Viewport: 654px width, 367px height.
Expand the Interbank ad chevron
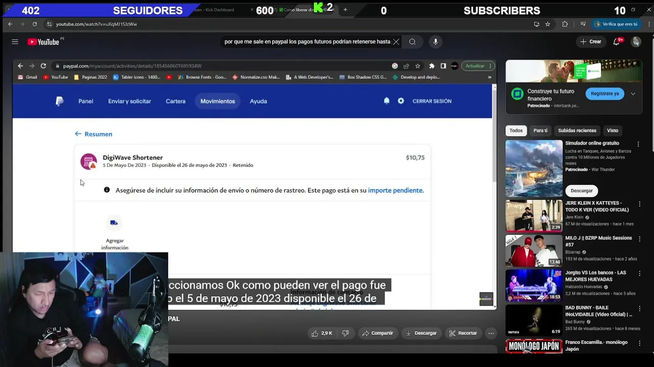click(x=633, y=94)
